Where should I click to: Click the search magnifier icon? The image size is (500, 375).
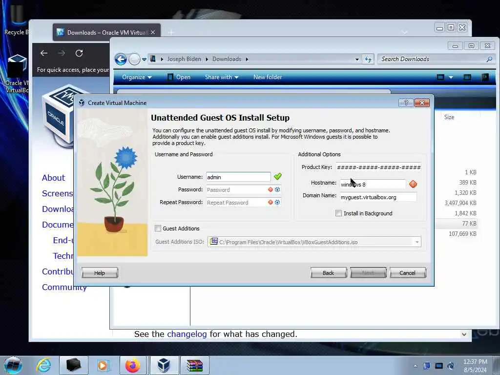(489, 59)
